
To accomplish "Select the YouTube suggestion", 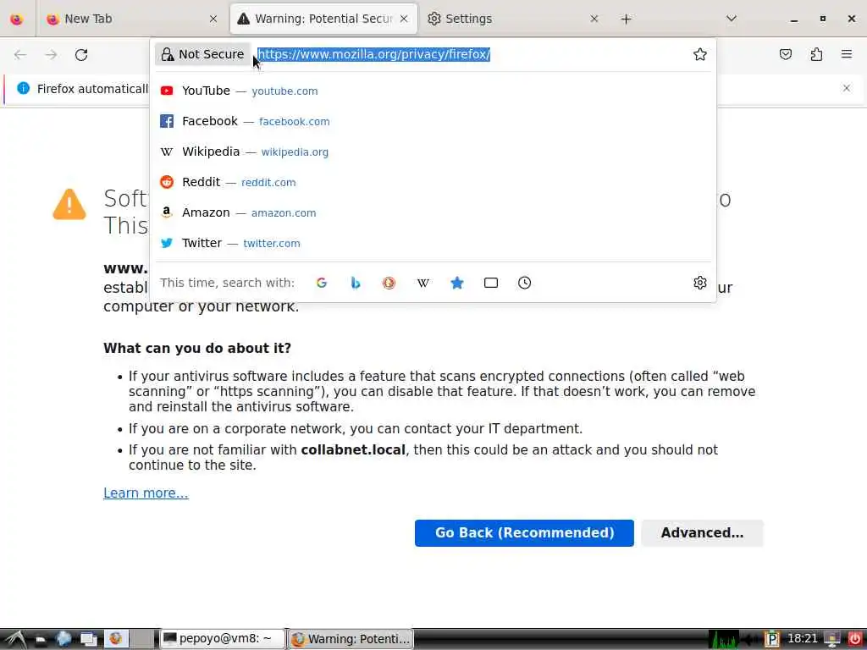I will click(433, 91).
